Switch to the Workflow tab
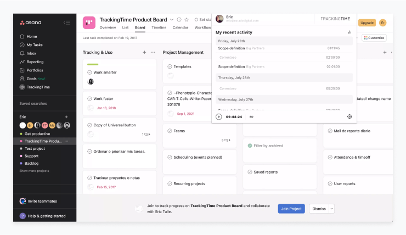Image resolution: width=406 pixels, height=235 pixels. (x=203, y=27)
